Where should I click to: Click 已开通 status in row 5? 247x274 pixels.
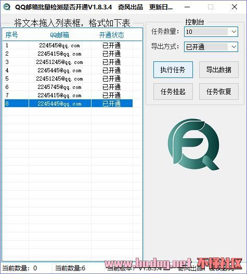coord(111,79)
